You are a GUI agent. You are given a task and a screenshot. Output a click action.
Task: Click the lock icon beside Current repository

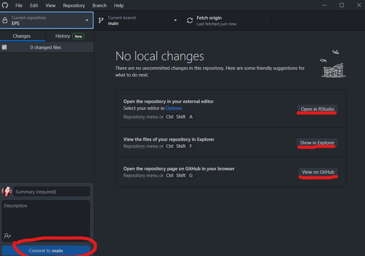click(5, 20)
